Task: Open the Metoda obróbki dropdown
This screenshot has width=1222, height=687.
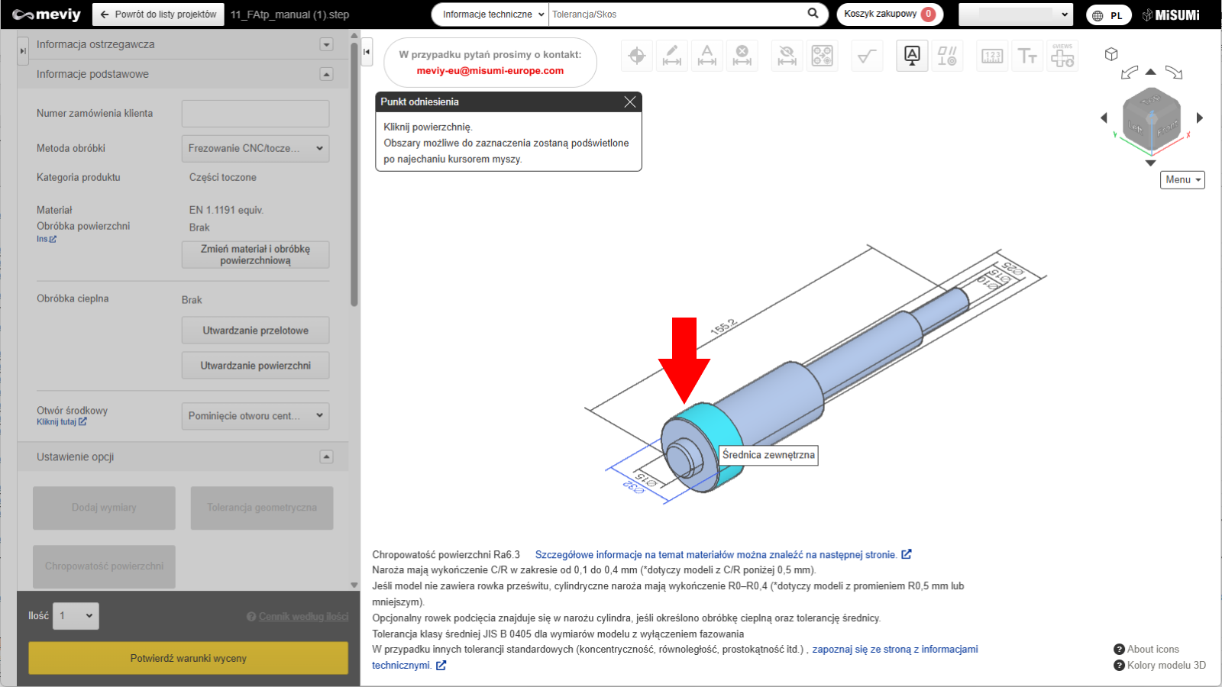Action: 255,148
